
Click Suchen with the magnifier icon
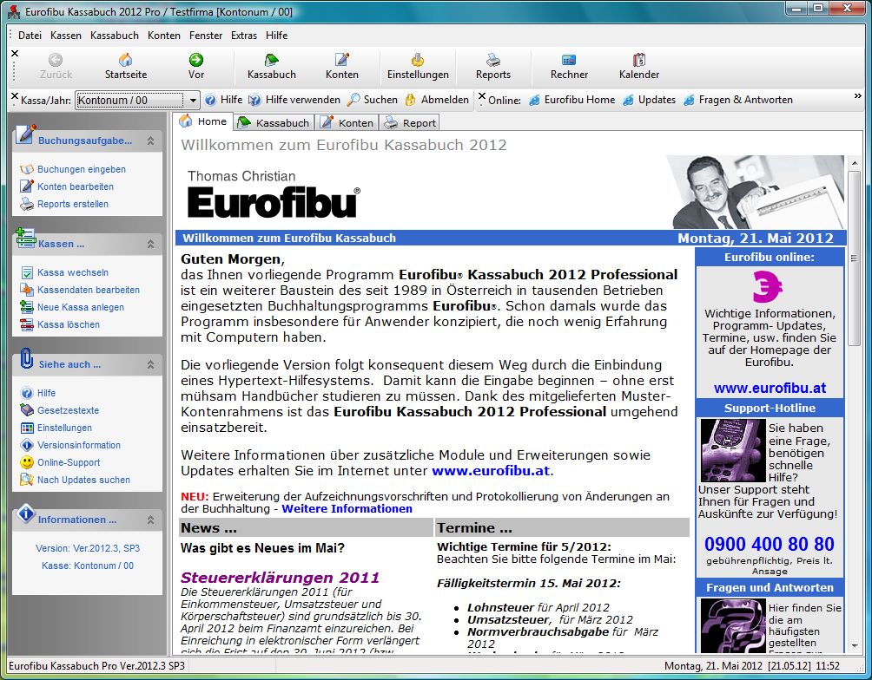(x=372, y=100)
